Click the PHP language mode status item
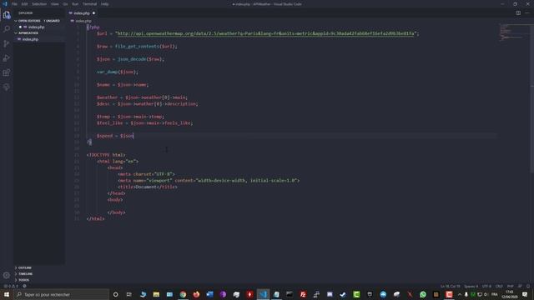 coord(510,286)
